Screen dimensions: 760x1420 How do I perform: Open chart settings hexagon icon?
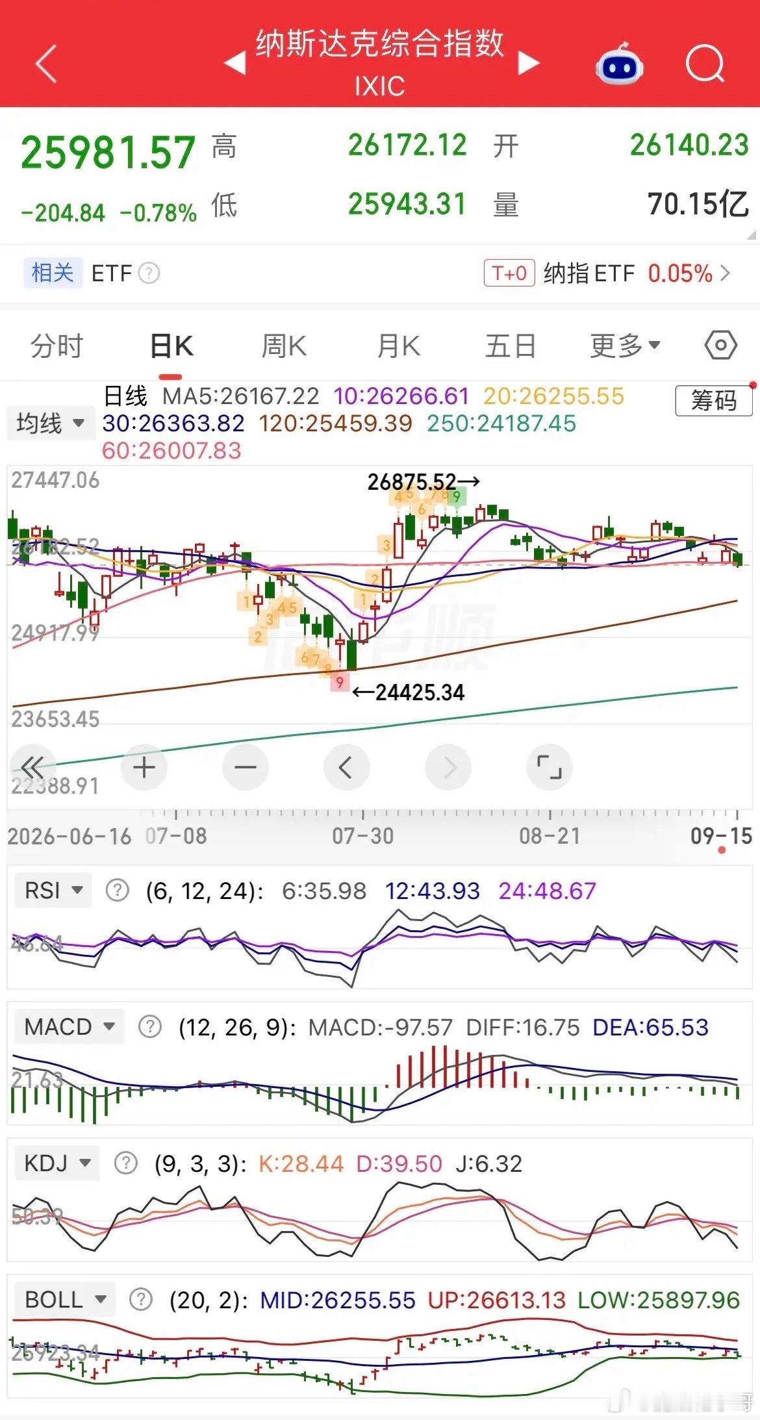[721, 346]
